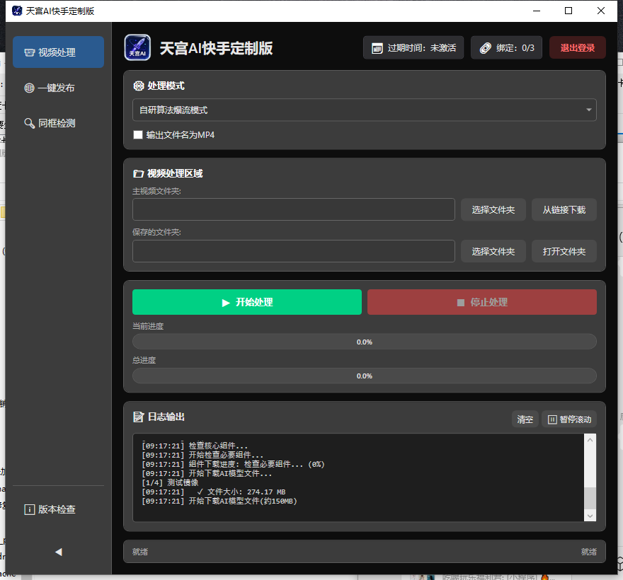
Task: Select the 视频处理 sidebar tab
Action: pos(58,52)
